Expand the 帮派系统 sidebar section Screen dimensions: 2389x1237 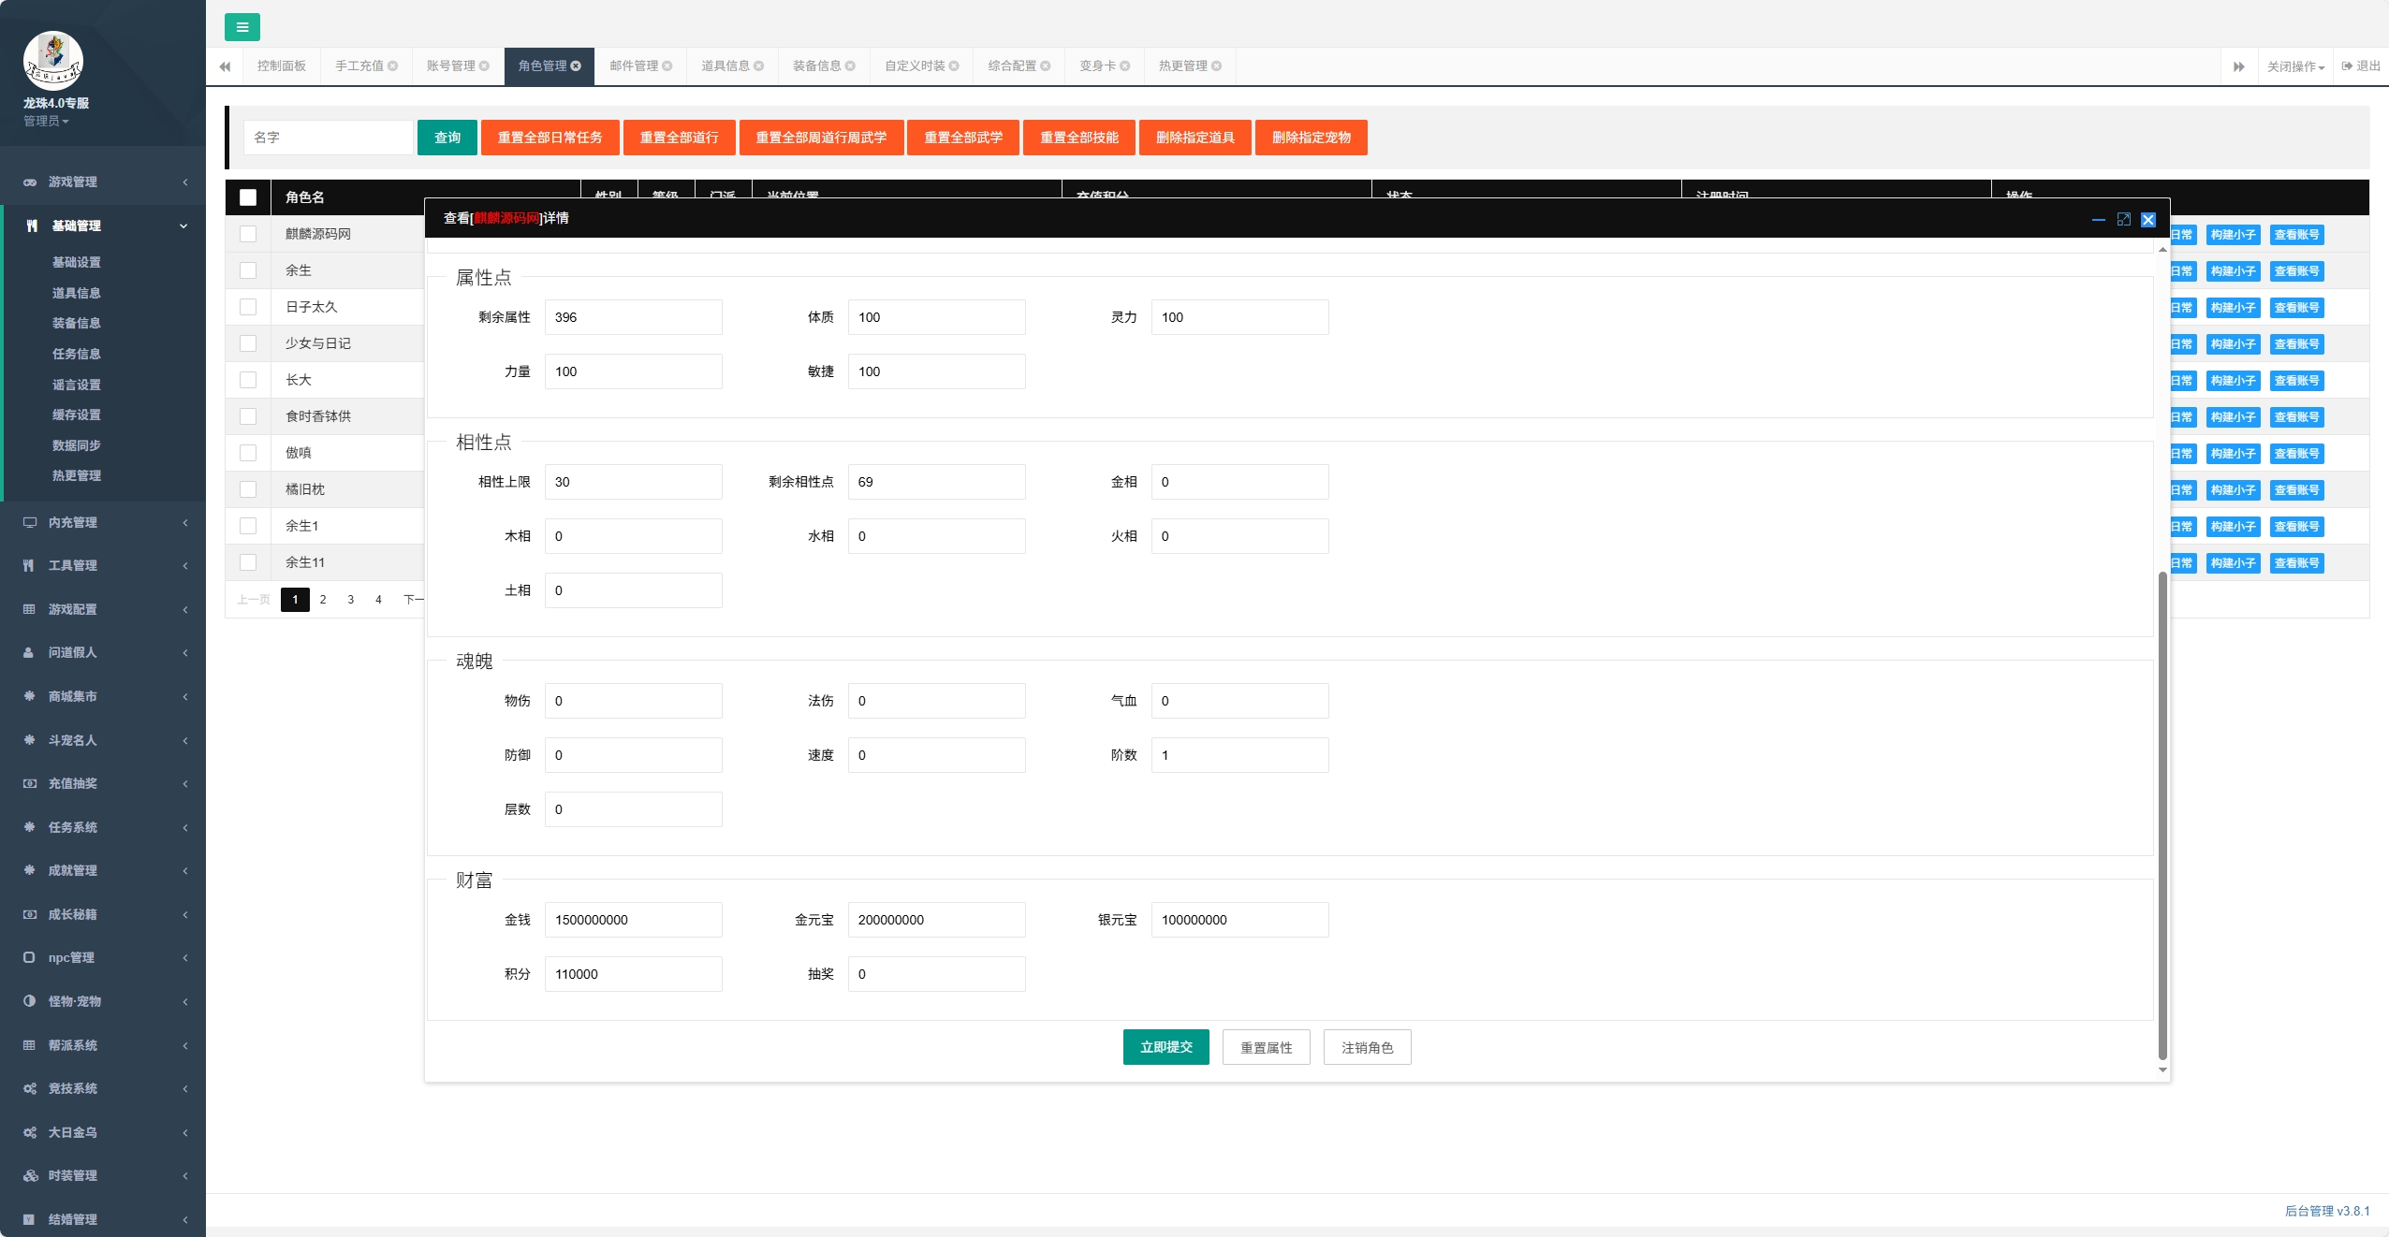point(103,1045)
